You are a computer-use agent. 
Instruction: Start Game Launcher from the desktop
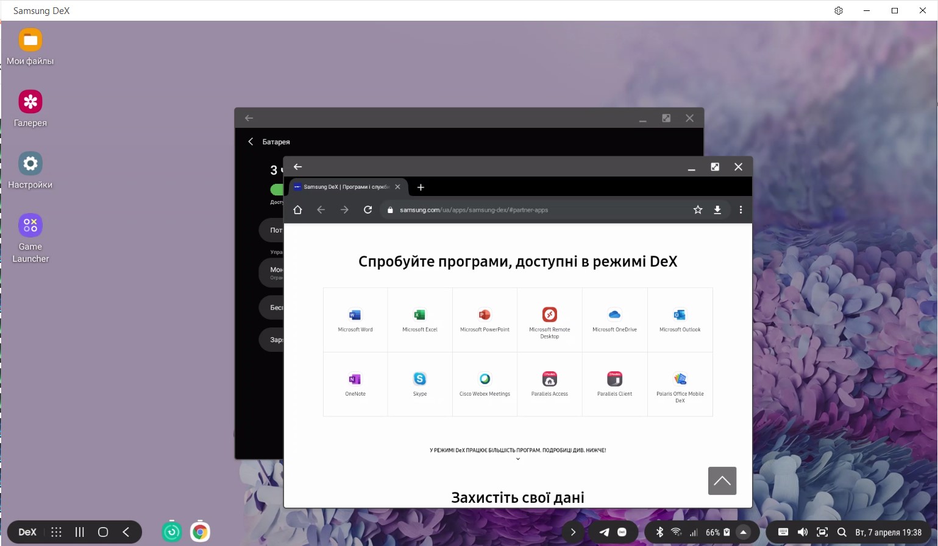[30, 238]
